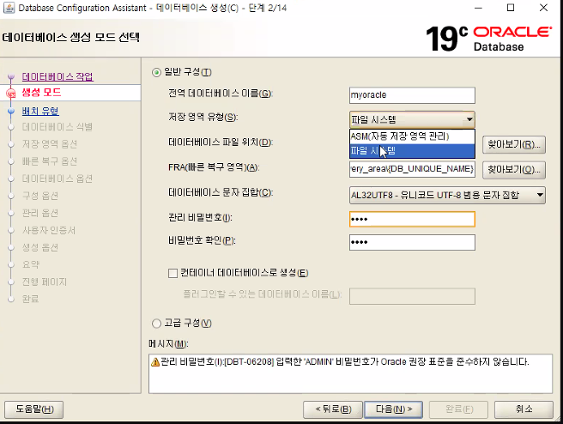Open the 데이터베이스 문자 집합 AL32UTF8 dropdown
Viewport: 563px width, 424px height.
(447, 195)
